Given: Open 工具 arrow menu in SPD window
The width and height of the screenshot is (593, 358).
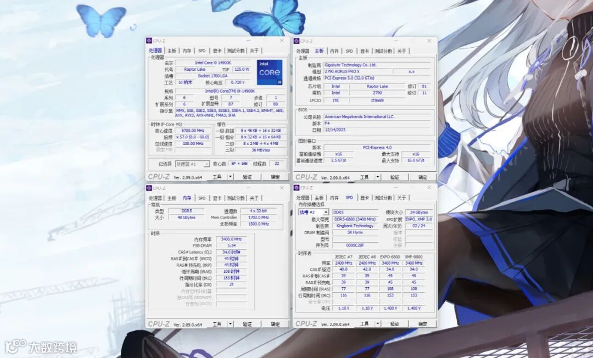Looking at the screenshot, I should [x=377, y=323].
